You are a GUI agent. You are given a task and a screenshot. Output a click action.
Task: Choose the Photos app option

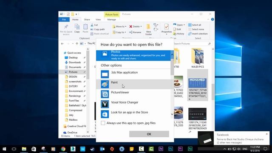133,55
